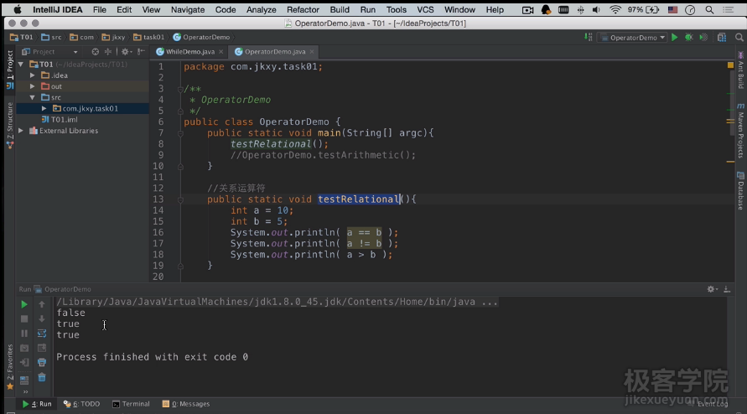This screenshot has width=747, height=414.
Task: Clear console output with trash icon
Action: point(42,377)
